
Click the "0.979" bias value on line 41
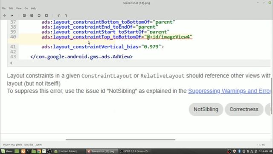(x=151, y=47)
